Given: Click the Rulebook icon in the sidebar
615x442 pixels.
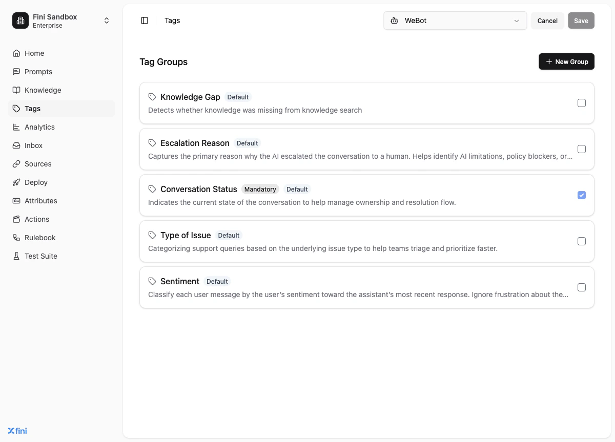Looking at the screenshot, I should [x=16, y=237].
